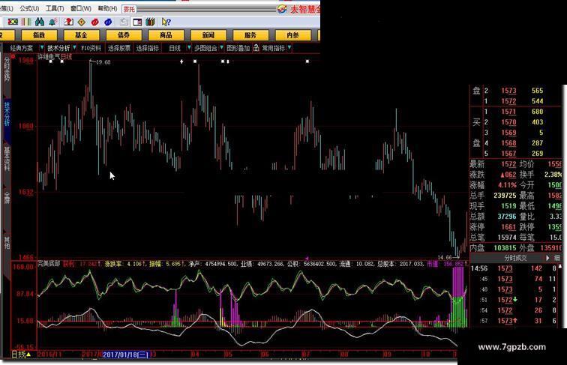Expand the 经典方案 dropdown arrow
567x365 pixels.
42,48
